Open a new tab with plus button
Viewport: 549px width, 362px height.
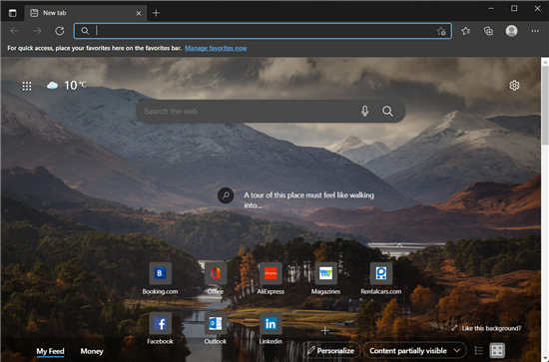pyautogui.click(x=156, y=13)
